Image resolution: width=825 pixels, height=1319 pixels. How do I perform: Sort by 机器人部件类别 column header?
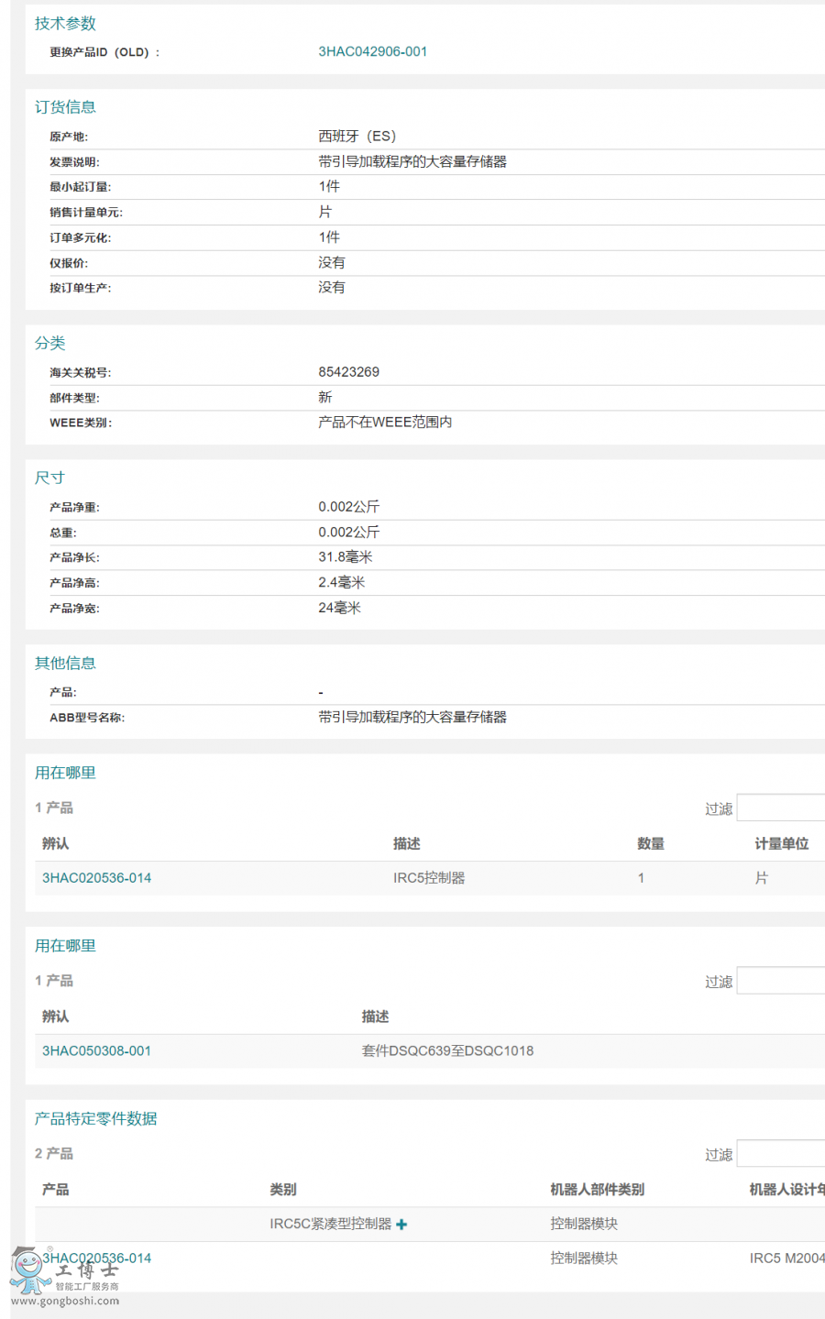click(x=597, y=1190)
